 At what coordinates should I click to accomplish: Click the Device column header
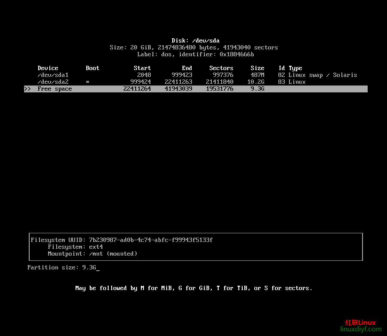click(x=48, y=68)
